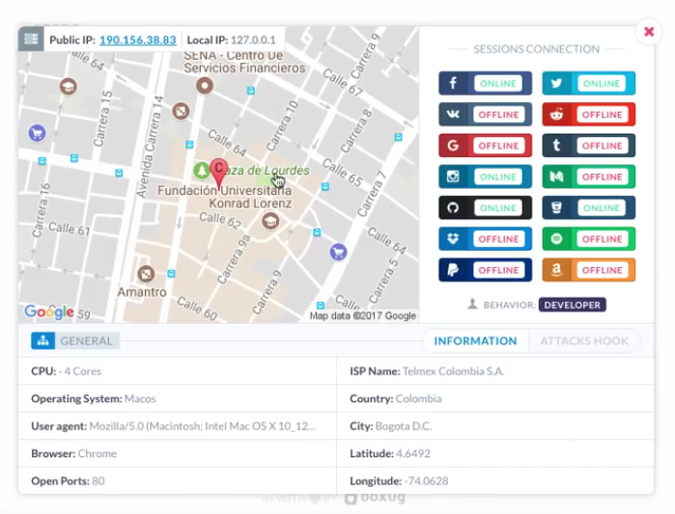
Task: Select the Dropbox session icon
Action: [x=454, y=239]
